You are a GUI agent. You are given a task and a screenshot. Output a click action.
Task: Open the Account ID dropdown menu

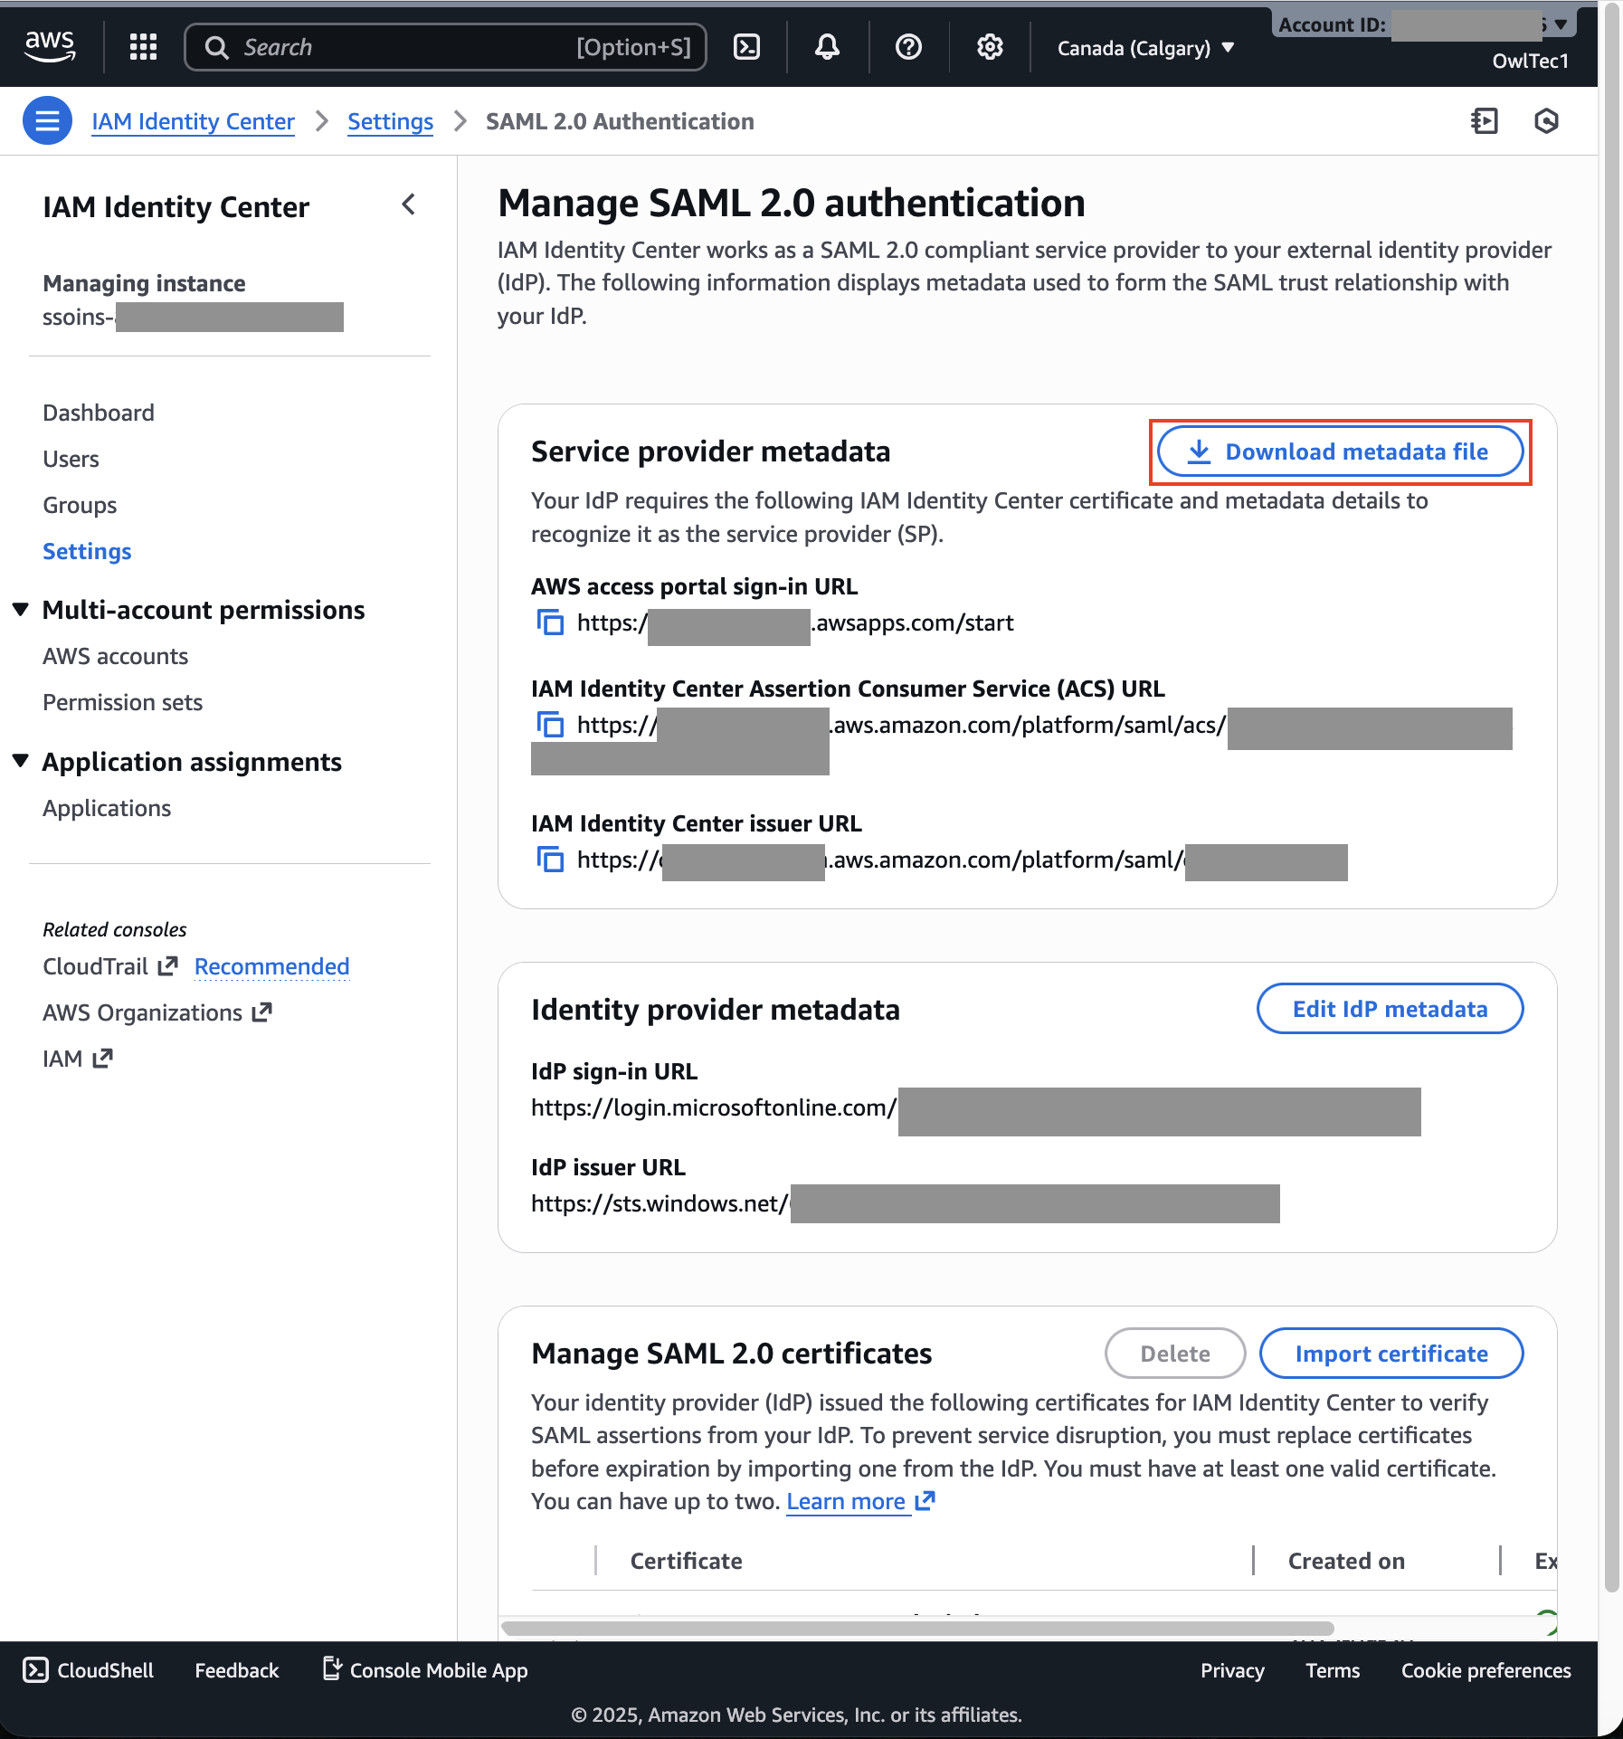[x=1425, y=25]
